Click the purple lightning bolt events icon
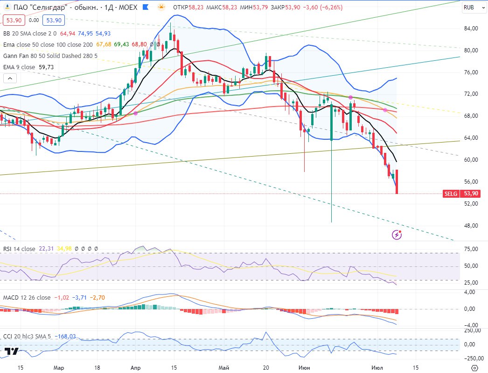 pos(397,235)
